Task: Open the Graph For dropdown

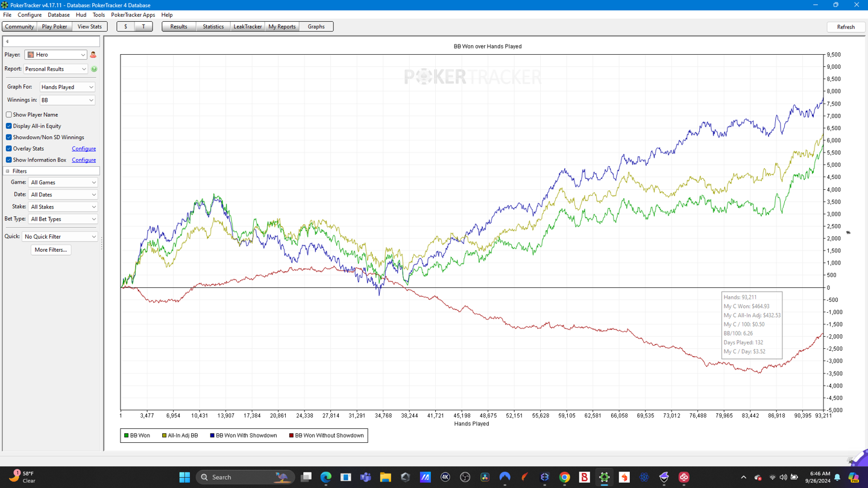Action: [x=67, y=87]
